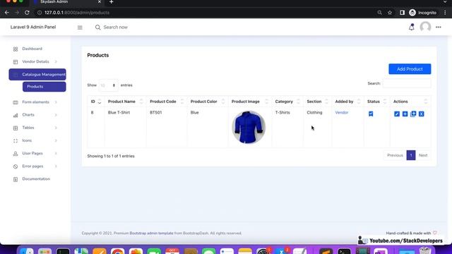Edit the Blue T-Shirt product pencil icon
This screenshot has height=254, width=452.
point(397,114)
